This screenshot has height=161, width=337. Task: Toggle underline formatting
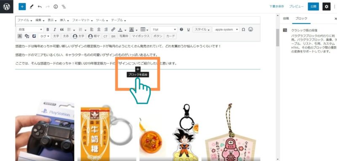point(188,29)
